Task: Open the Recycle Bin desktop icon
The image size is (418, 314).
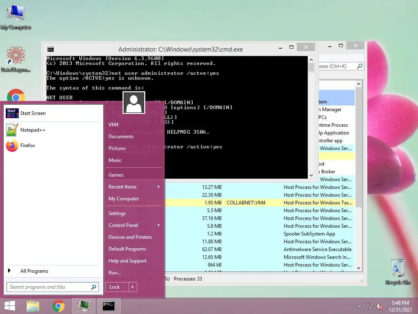Action: pyautogui.click(x=398, y=271)
